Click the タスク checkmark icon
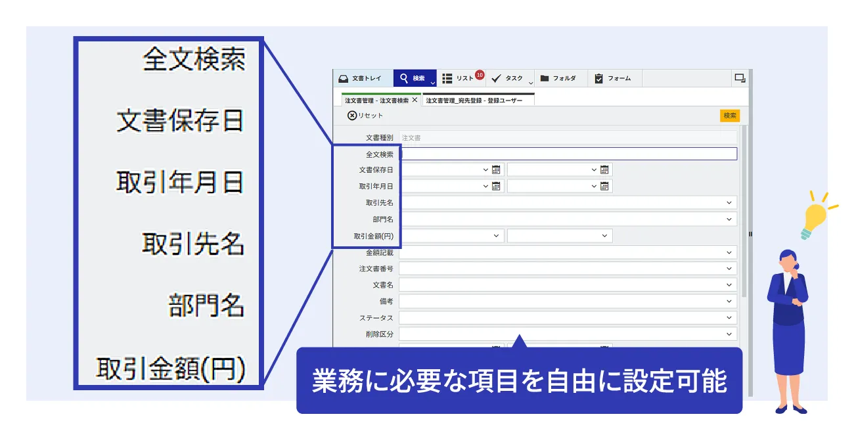Image resolution: width=854 pixels, height=427 pixels. pos(497,78)
